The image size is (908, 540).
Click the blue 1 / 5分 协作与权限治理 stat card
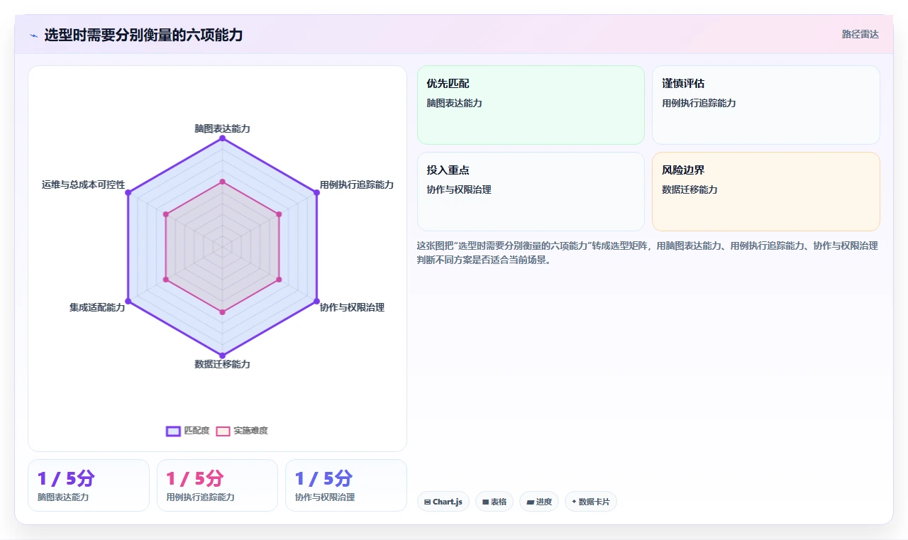click(346, 485)
